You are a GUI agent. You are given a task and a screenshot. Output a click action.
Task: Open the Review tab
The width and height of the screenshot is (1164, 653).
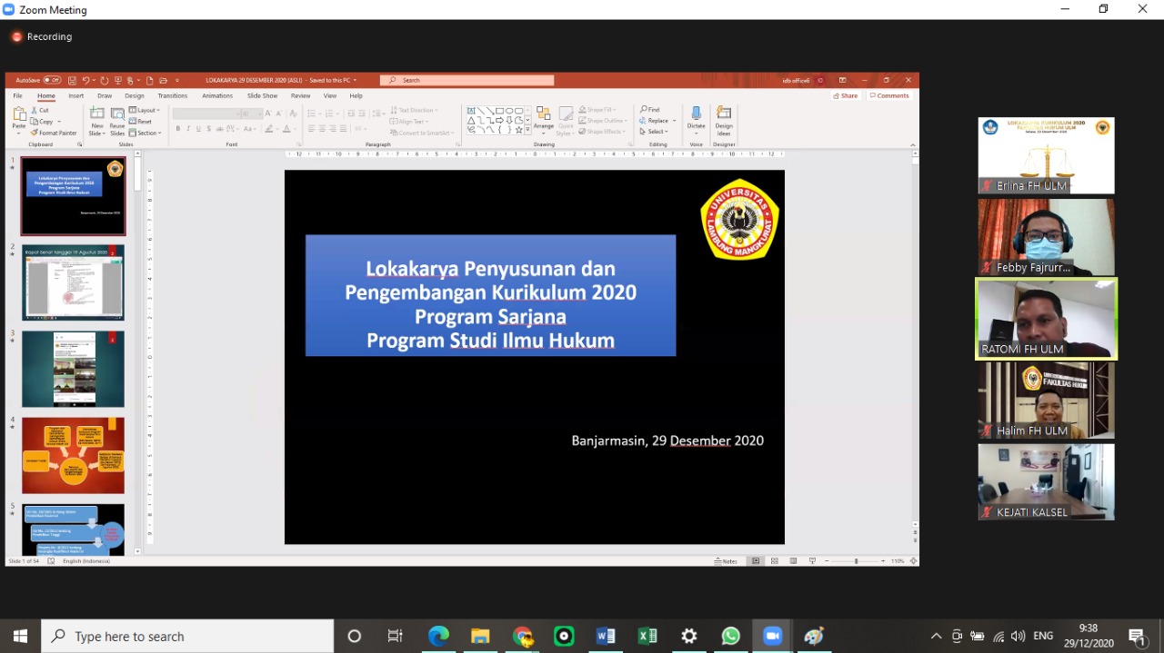(301, 95)
